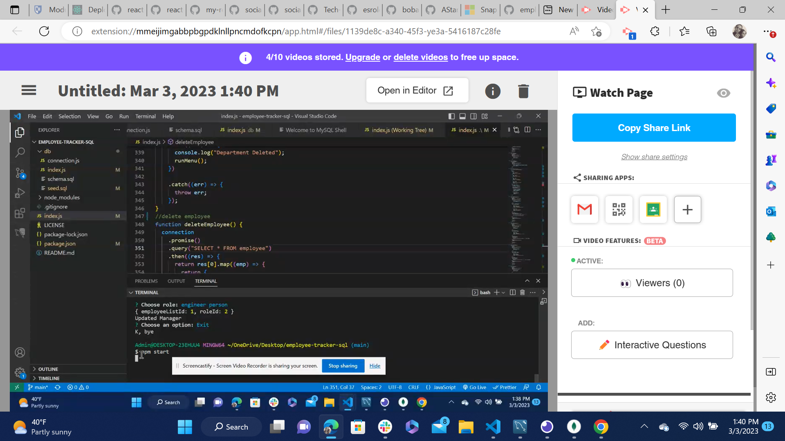The height and width of the screenshot is (441, 785).
Task: Open the delete videos link in the banner
Action: click(x=421, y=57)
